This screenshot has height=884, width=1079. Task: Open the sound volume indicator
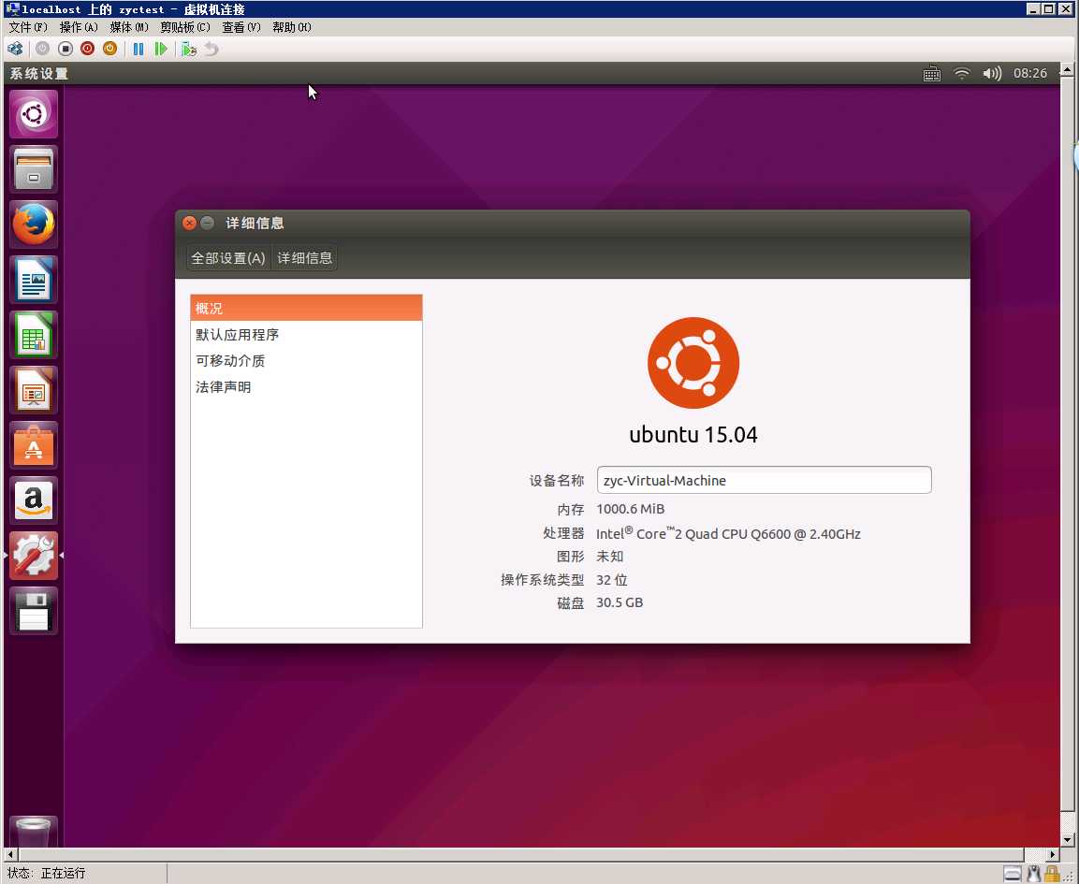coord(992,74)
